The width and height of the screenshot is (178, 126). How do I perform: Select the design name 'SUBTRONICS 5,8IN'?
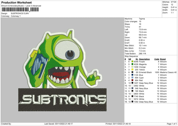point(20,13)
